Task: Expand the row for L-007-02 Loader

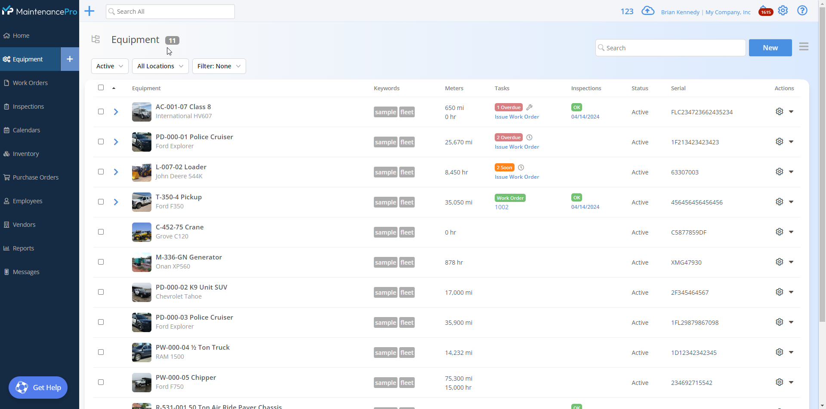Action: [x=116, y=172]
